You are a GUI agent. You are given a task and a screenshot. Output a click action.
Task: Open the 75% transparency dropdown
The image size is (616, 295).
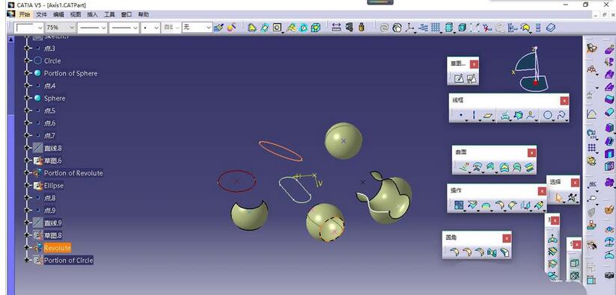[60, 28]
